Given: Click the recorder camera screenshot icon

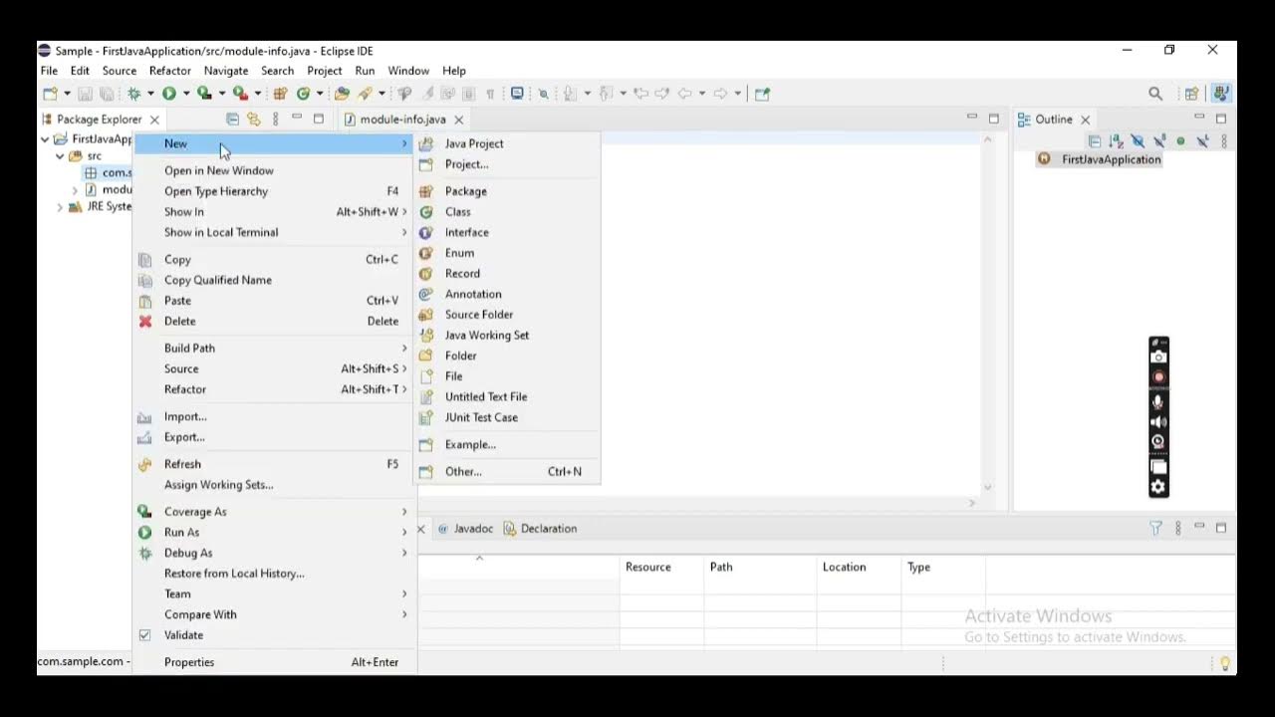Looking at the screenshot, I should (1158, 357).
